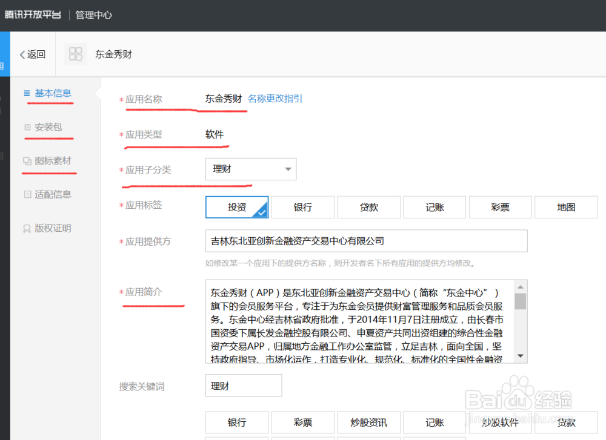
Task: Deselect the 投资 app tag
Action: pyautogui.click(x=237, y=207)
